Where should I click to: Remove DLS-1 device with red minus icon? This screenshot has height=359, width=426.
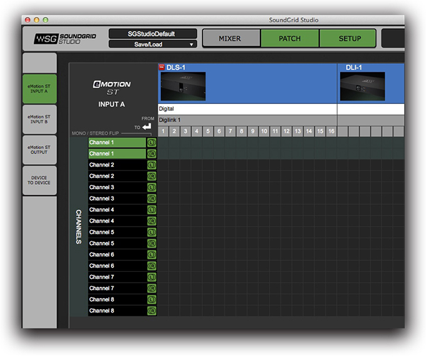(x=162, y=67)
